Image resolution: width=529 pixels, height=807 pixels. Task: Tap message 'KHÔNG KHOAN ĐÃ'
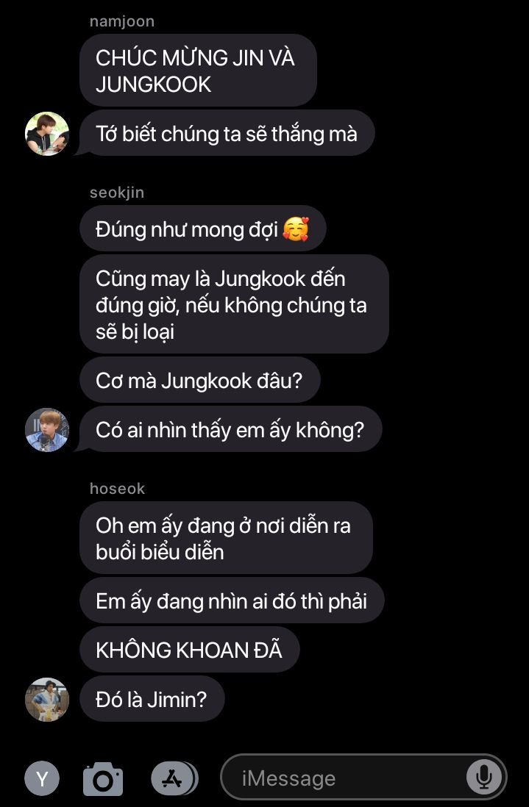[190, 650]
